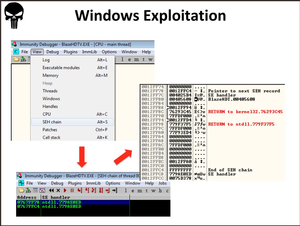Viewport: 300px width, 226px height.
Task: Open the Plugins menu in CPU window
Action: tap(70, 52)
